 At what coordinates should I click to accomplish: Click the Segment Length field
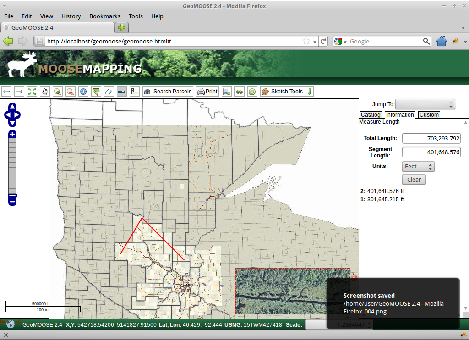[x=431, y=152]
